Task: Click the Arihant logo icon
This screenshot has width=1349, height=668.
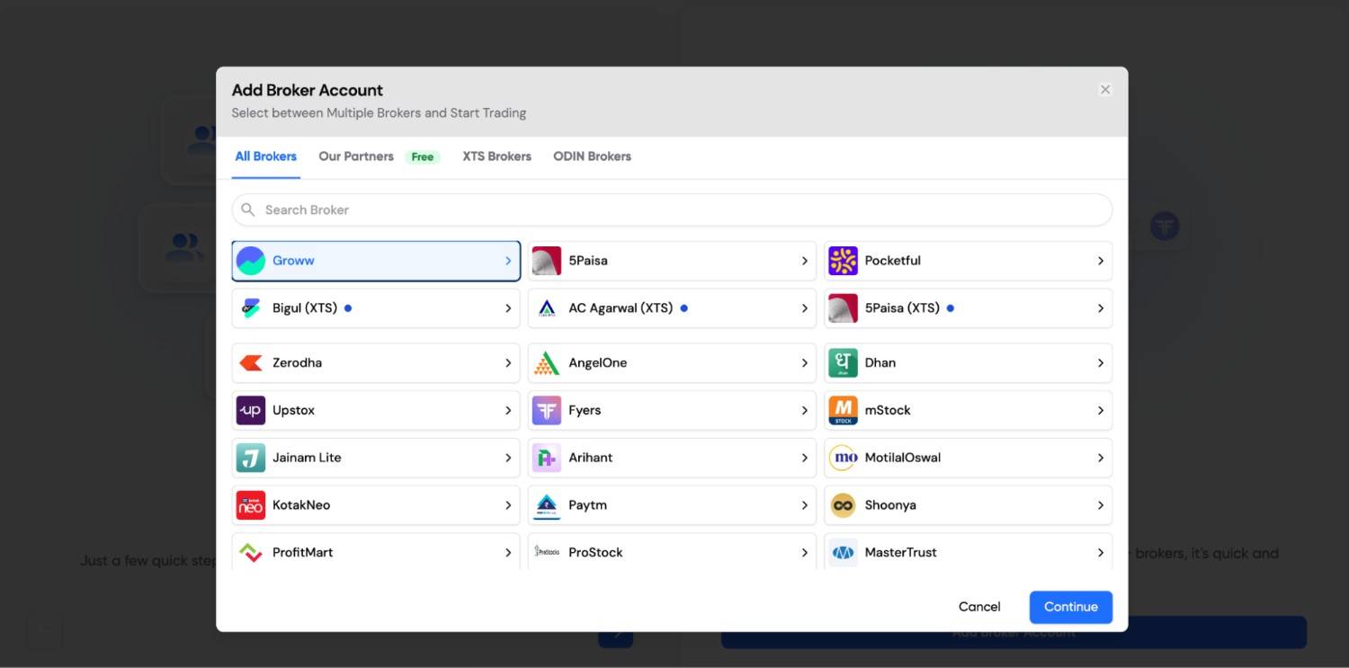Action: (547, 458)
